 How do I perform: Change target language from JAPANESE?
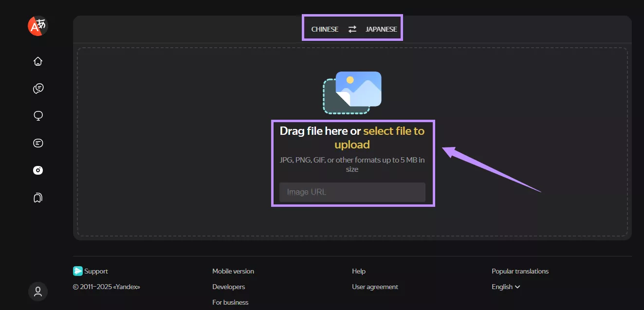pos(381,29)
